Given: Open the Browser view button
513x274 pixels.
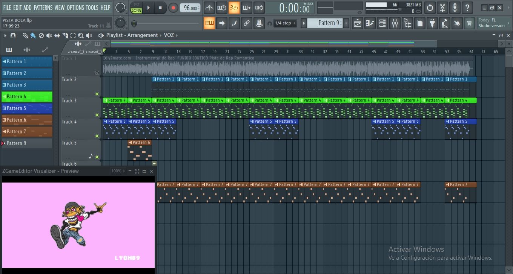Looking at the screenshot, I should [407, 23].
